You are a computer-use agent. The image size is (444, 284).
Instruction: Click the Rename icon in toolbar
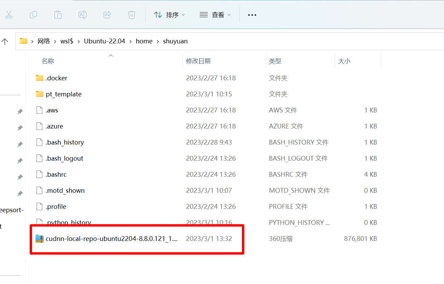coord(83,15)
